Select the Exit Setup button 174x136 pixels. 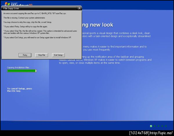pyautogui.click(x=58, y=55)
